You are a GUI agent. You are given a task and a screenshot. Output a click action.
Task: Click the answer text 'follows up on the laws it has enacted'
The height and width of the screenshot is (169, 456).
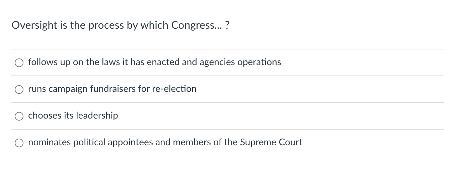click(104, 62)
